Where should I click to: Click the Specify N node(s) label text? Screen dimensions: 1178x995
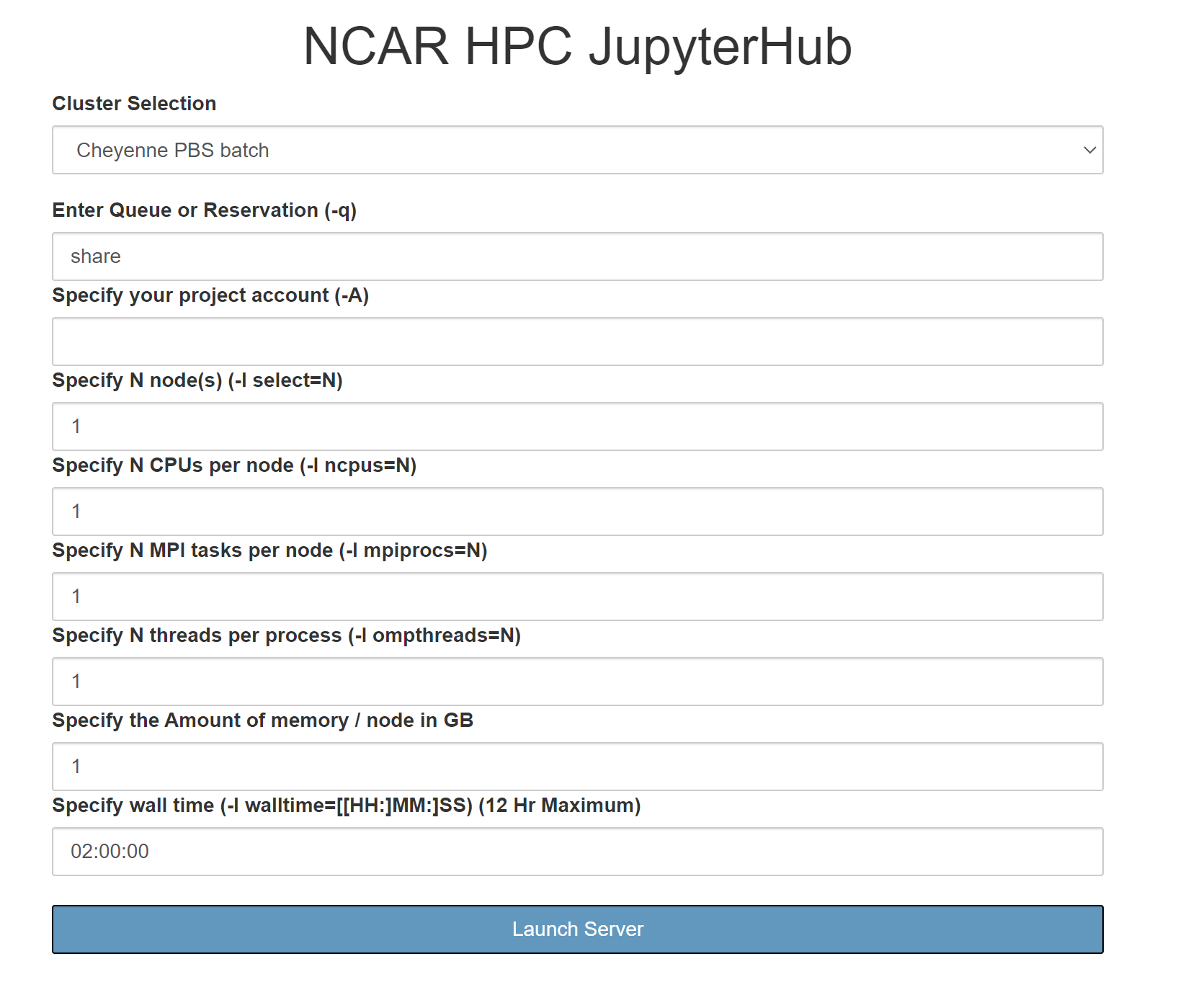197,380
